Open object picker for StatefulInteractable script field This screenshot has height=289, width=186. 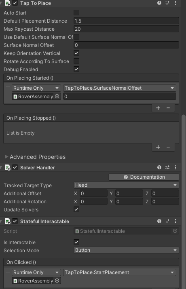(x=175, y=231)
